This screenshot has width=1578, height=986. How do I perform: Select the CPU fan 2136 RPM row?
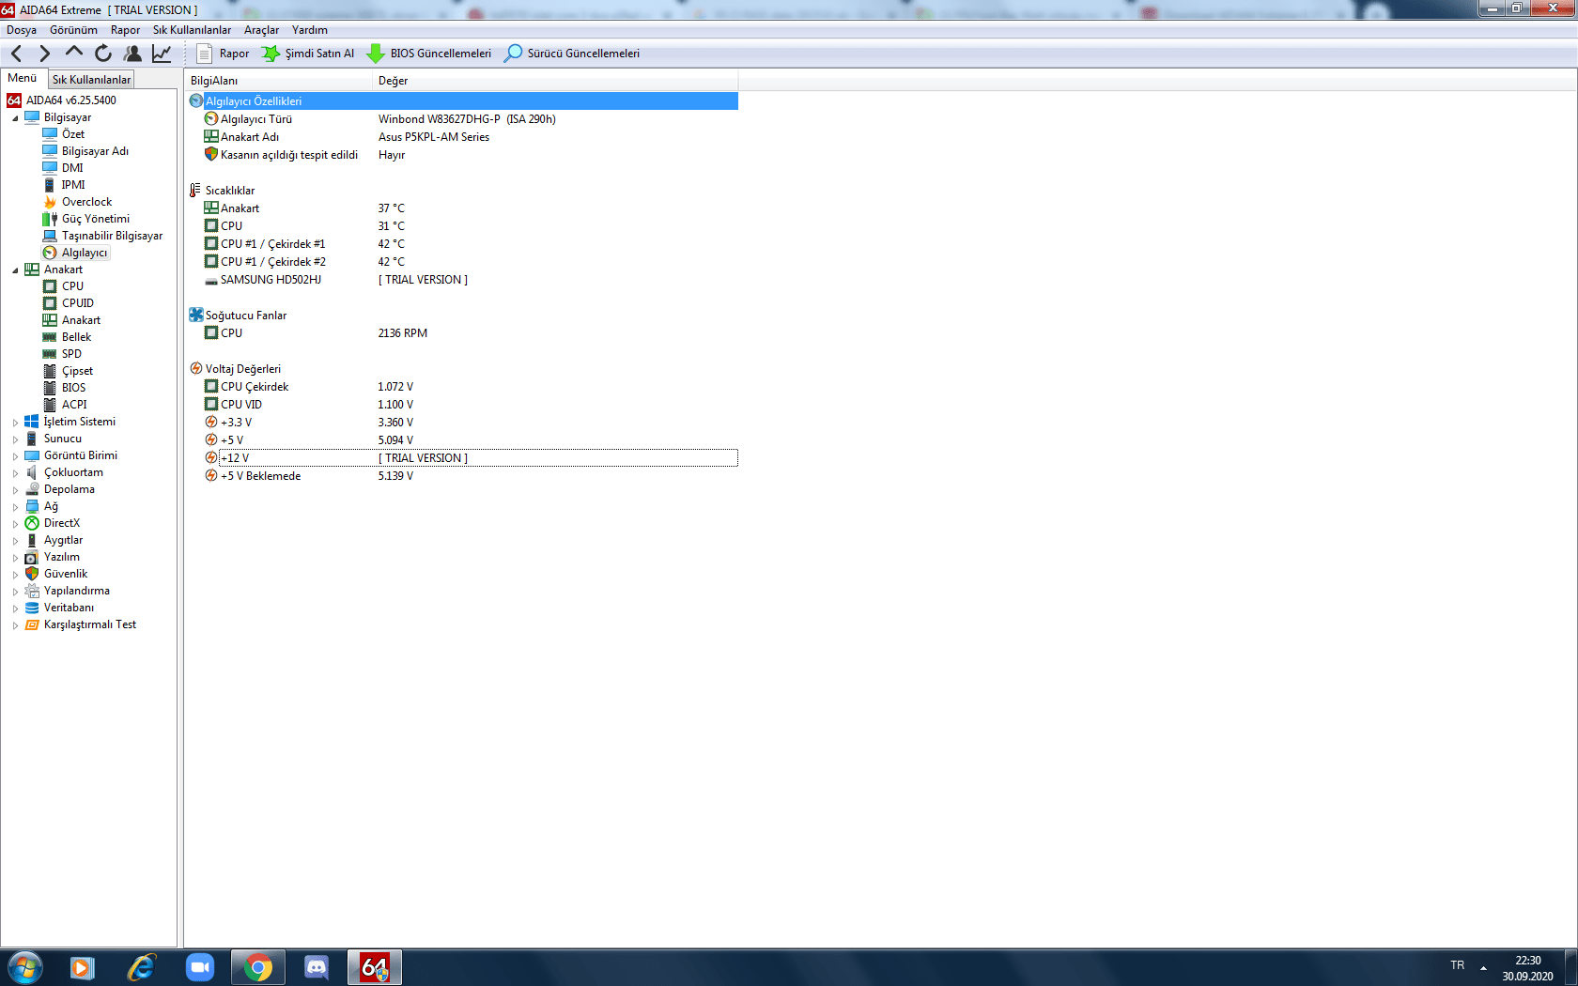[463, 333]
